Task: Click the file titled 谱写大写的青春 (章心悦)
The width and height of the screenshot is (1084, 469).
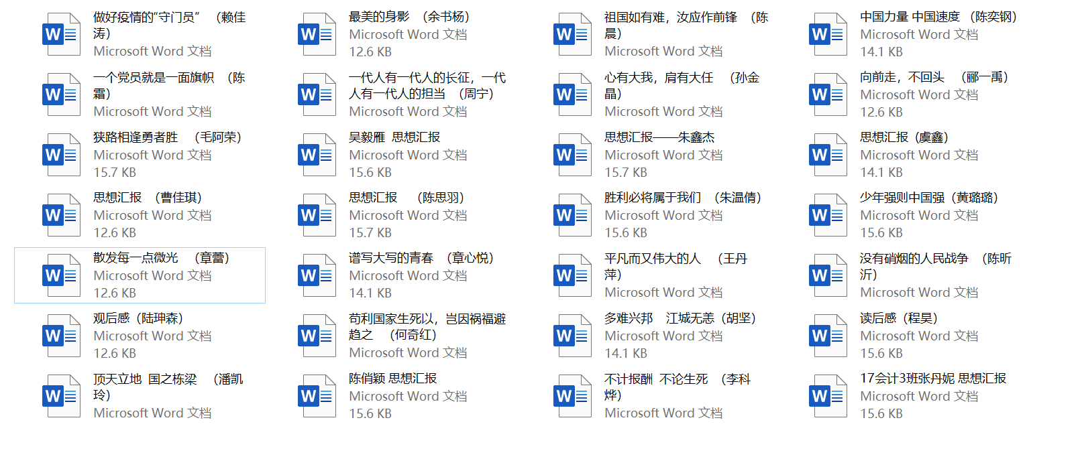Action: point(421,258)
